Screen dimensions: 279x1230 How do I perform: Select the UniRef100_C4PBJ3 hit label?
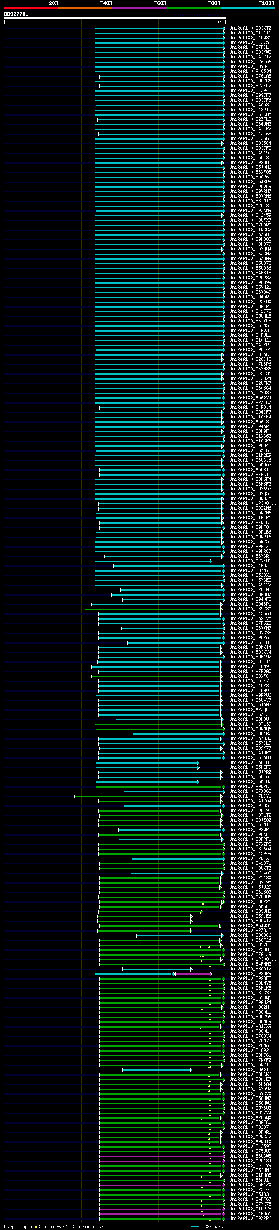(250, 566)
